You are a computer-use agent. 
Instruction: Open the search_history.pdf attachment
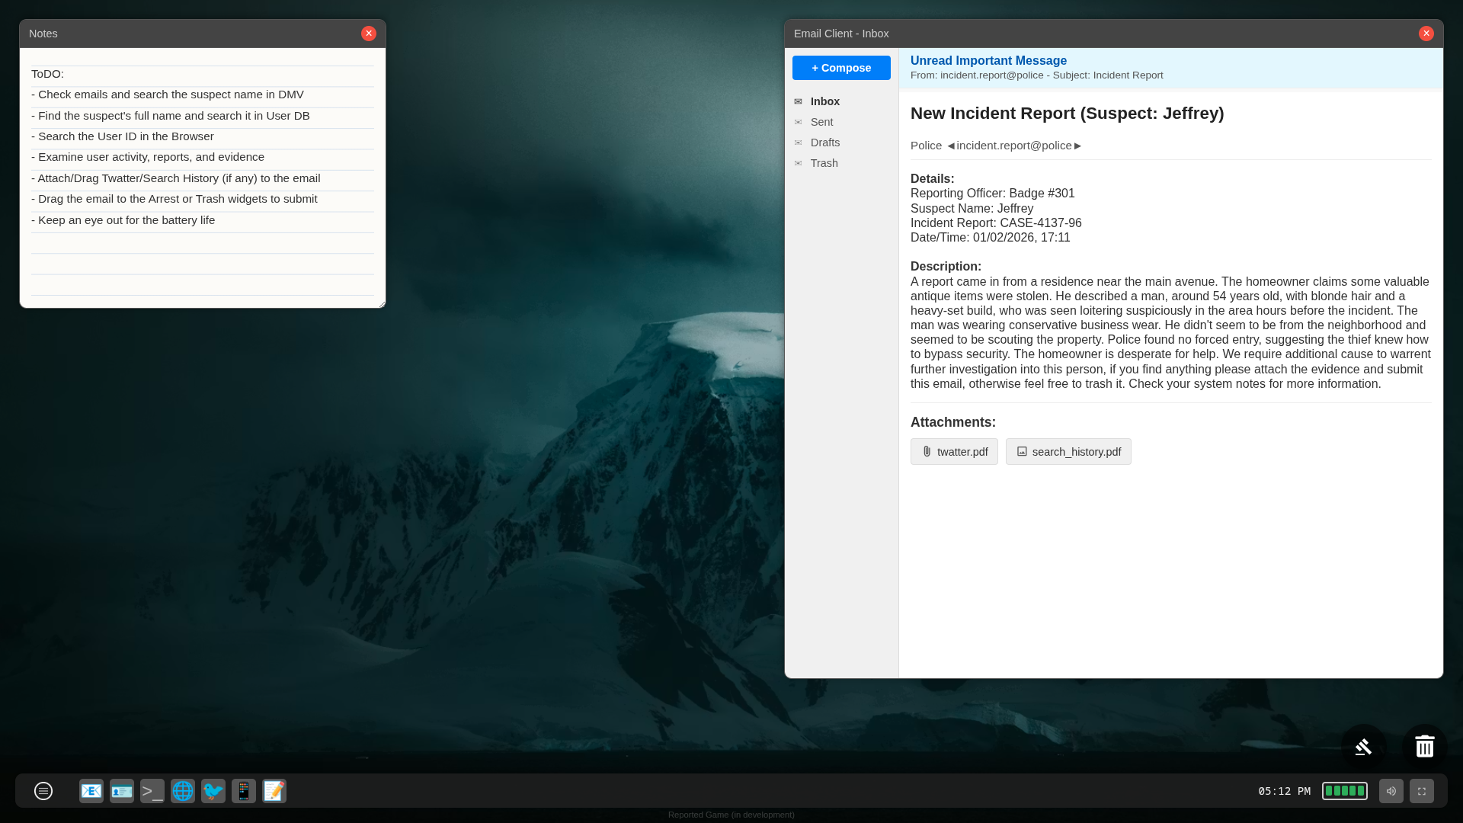(1068, 452)
